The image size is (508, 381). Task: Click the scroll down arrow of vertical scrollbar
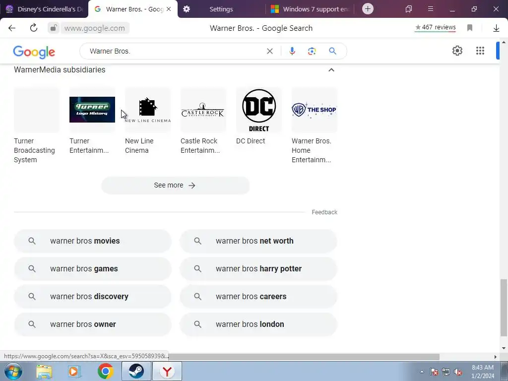pos(504,348)
